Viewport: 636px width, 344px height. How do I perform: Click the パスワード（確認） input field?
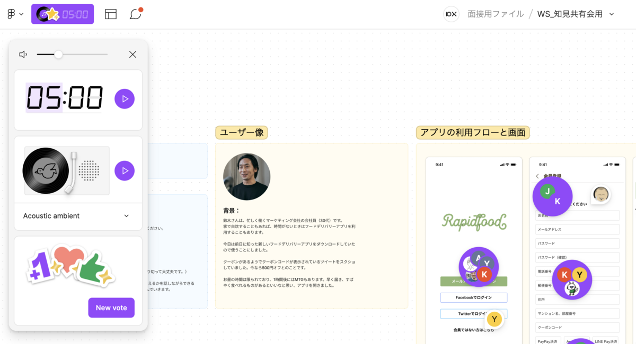click(x=578, y=257)
